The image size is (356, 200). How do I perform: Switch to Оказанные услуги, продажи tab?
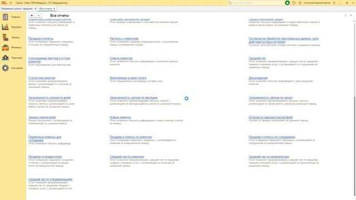click(x=17, y=9)
